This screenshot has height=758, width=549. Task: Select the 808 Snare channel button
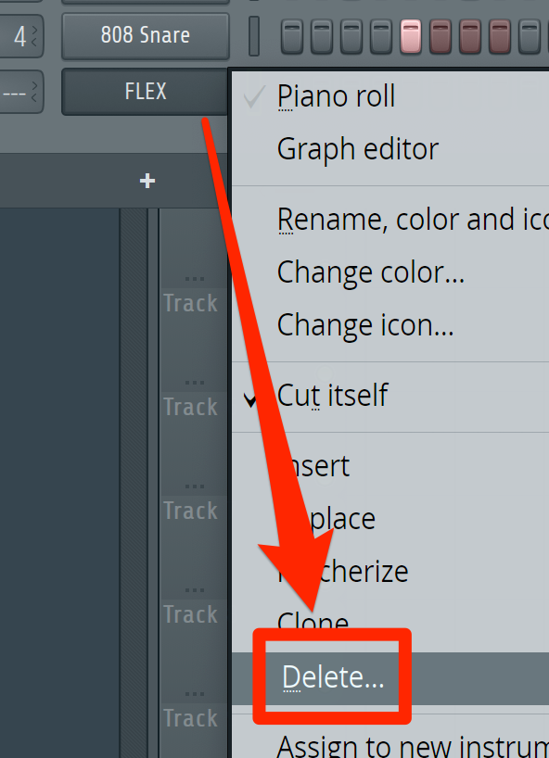point(145,36)
